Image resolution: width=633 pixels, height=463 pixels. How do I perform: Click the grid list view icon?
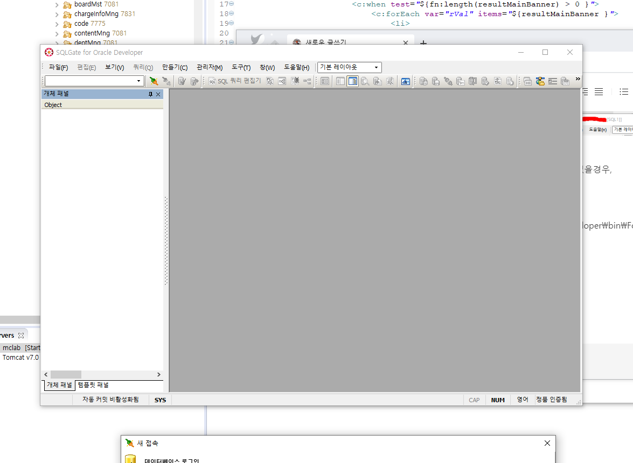tap(324, 81)
